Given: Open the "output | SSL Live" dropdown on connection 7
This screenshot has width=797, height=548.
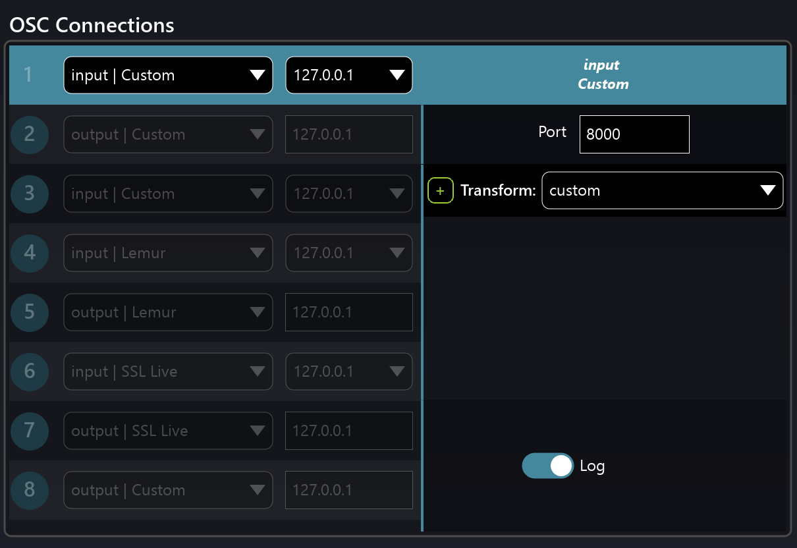Looking at the screenshot, I should pyautogui.click(x=168, y=431).
